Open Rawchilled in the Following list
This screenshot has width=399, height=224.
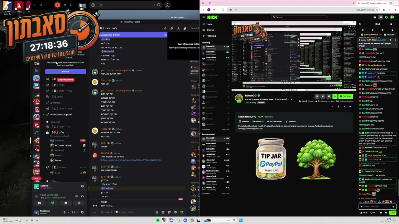[216, 58]
